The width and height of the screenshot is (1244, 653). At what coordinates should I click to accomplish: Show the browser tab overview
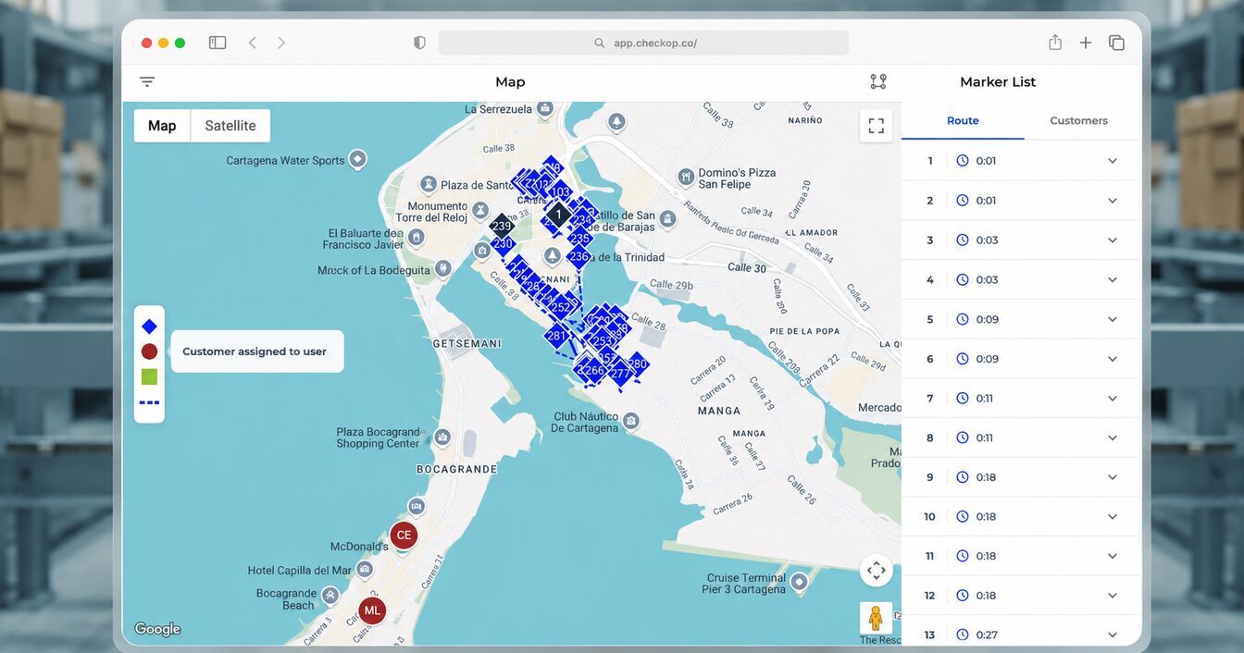pos(1116,43)
